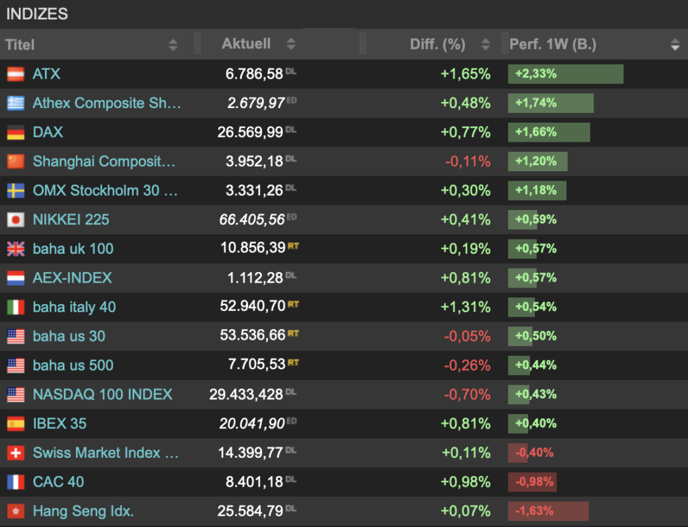Click the -1,63% performance bar for Hang Seng
This screenshot has width=688, height=527.
pos(548,511)
